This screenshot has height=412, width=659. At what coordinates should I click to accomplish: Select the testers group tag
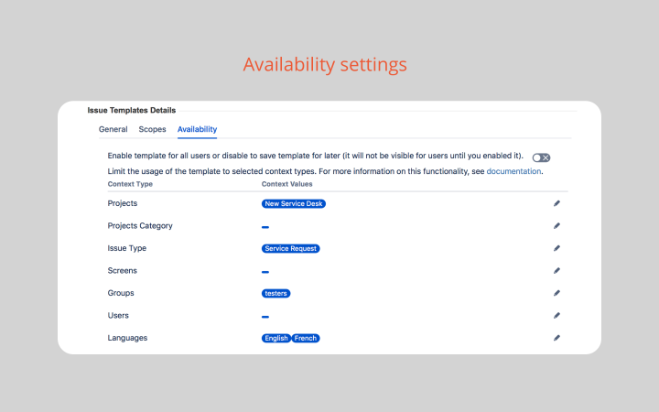[x=275, y=293]
